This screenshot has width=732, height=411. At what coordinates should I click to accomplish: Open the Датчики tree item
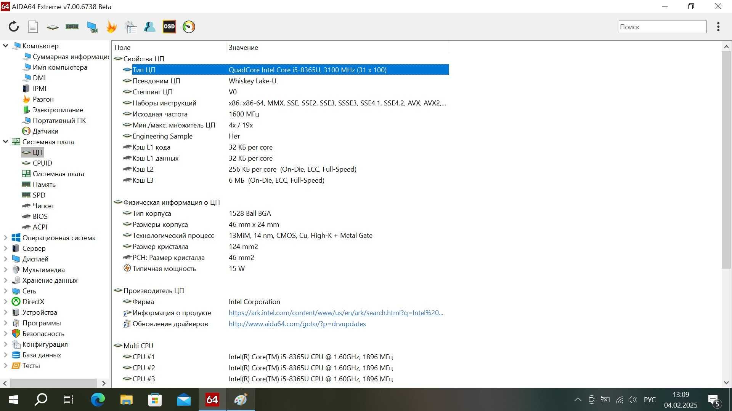[x=45, y=131]
